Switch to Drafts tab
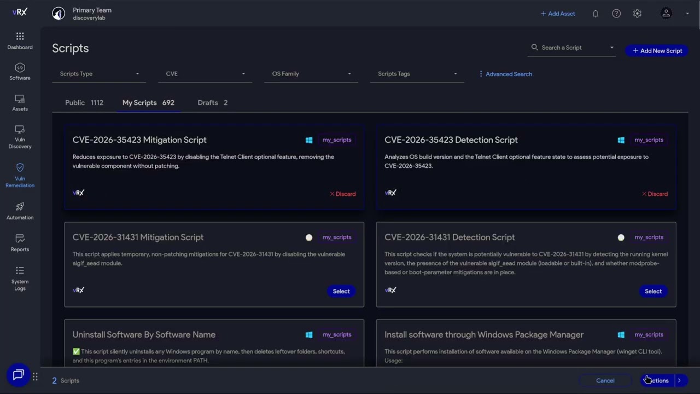Image resolution: width=700 pixels, height=394 pixels. (213, 103)
